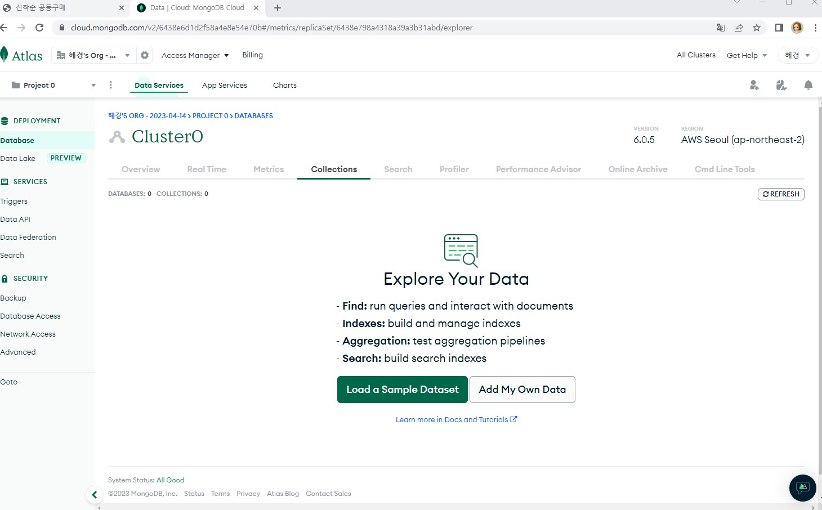Open Learn more in Docs and Tutorials link
822x510 pixels.
pos(456,419)
